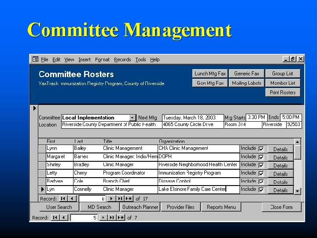This screenshot has height=238, width=317.
Task: Click the Mtg Starts 3:30 PM field
Action: click(257, 117)
